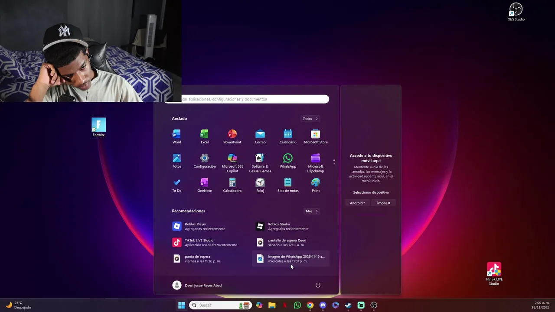Launch Microsoft Store

coord(316,136)
